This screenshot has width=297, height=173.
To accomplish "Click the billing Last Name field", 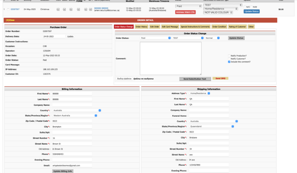I will pyautogui.click(x=72, y=99).
